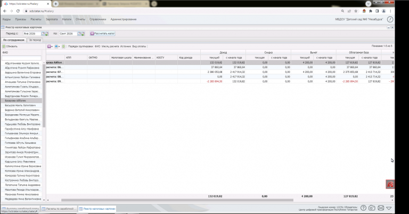Switch to the 'За период' tab
Screen dimensions: 409x214
coord(35,40)
